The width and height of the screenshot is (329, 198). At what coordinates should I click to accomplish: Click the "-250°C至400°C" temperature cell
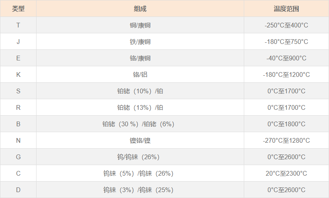tap(286, 25)
